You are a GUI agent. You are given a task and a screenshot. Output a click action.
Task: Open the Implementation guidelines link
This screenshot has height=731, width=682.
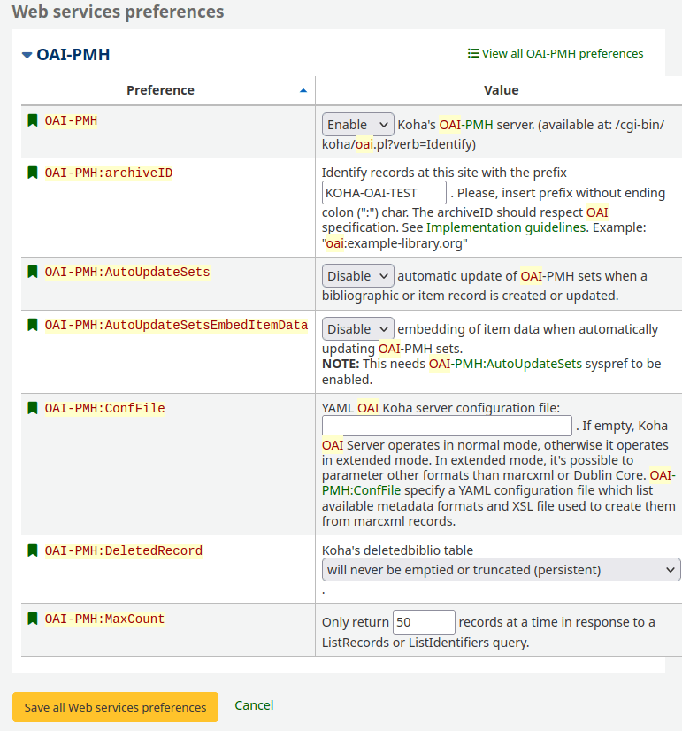[x=506, y=227]
